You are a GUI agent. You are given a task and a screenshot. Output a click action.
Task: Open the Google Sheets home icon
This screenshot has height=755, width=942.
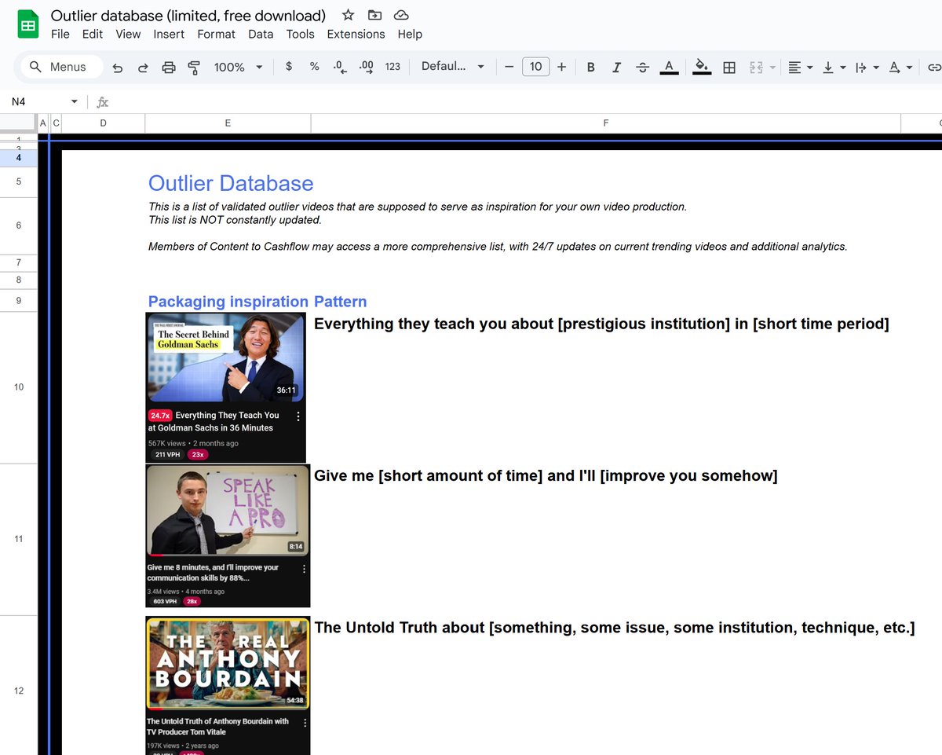(28, 25)
